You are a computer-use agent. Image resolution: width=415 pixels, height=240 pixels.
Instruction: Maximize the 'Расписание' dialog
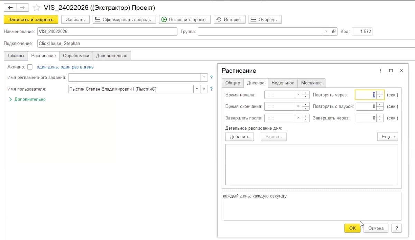click(391, 71)
